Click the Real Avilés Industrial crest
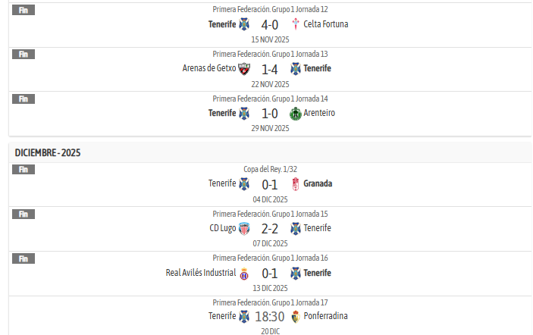Image resolution: width=533 pixels, height=335 pixels. click(x=244, y=273)
